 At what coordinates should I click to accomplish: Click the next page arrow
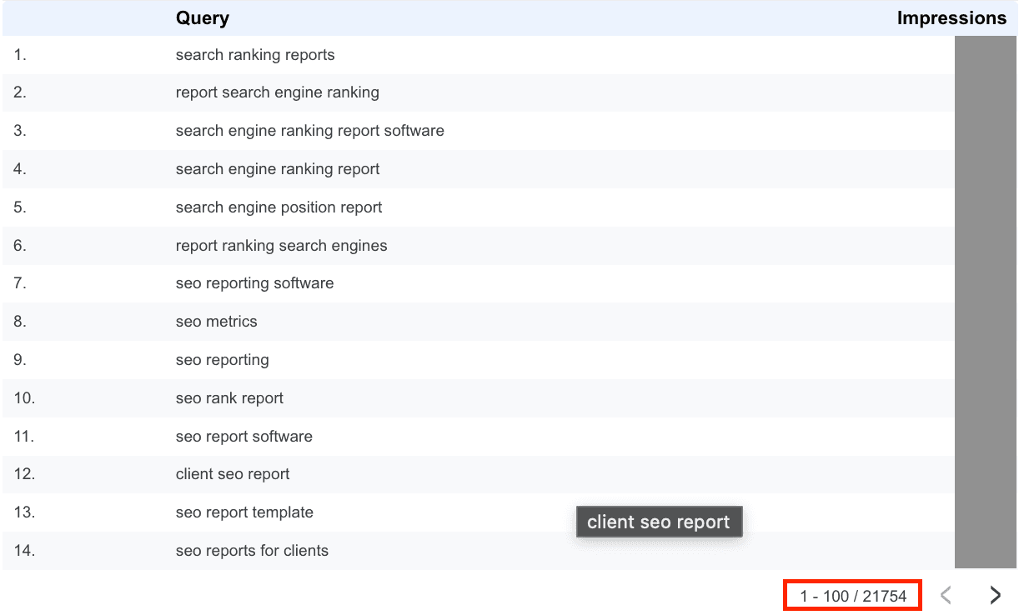point(995,594)
